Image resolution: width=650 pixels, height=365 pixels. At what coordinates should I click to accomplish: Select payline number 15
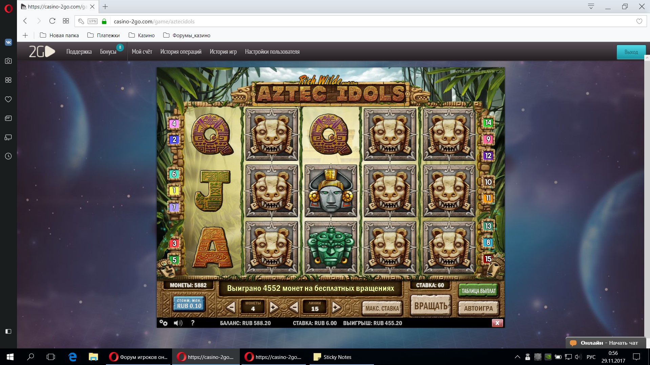(488, 259)
